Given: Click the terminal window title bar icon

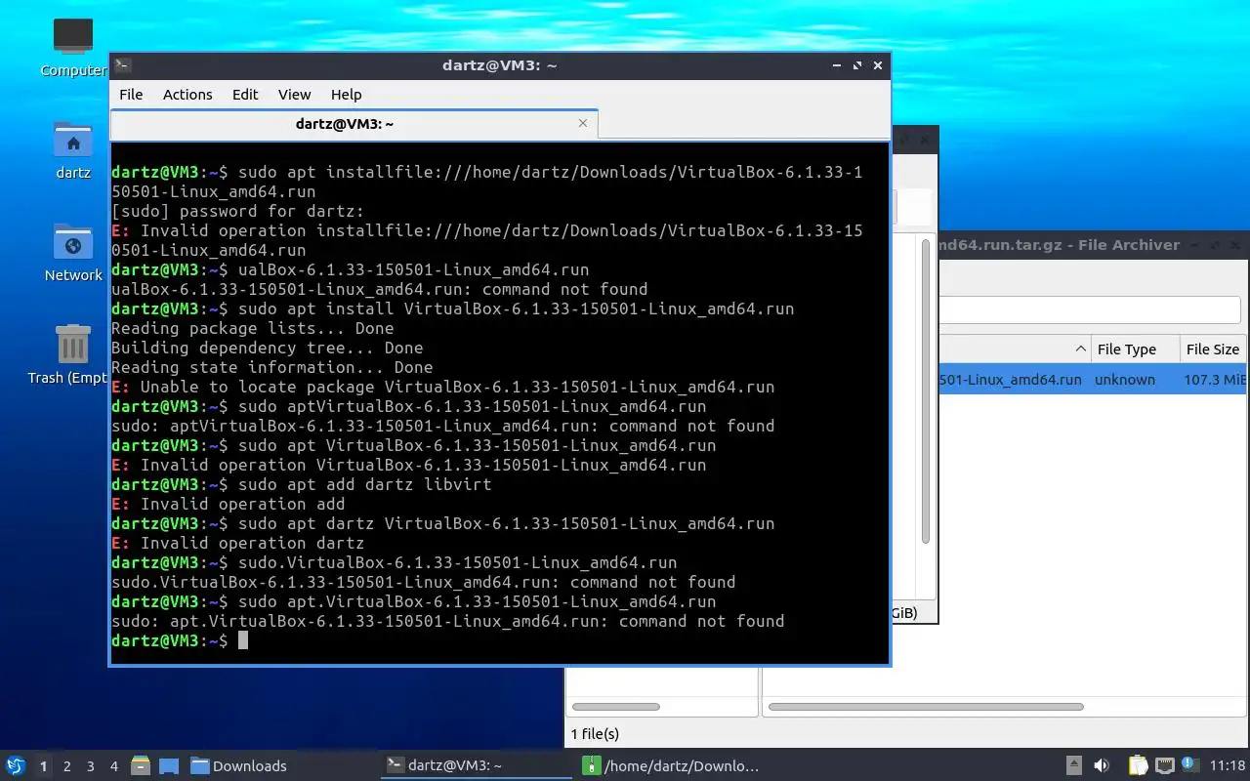Looking at the screenshot, I should point(123,65).
